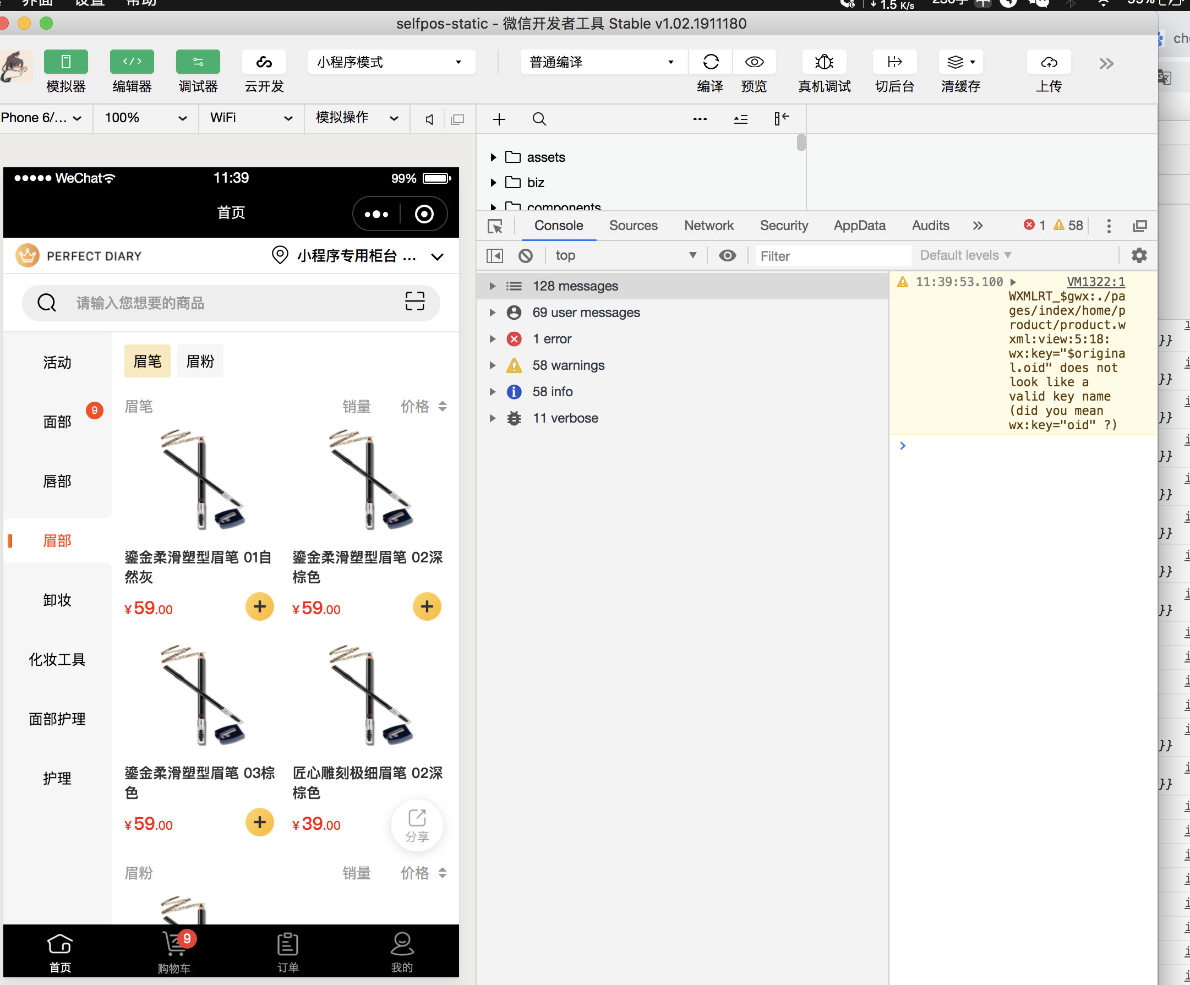This screenshot has width=1190, height=985.
Task: Click the compile refresh icon
Action: click(710, 62)
